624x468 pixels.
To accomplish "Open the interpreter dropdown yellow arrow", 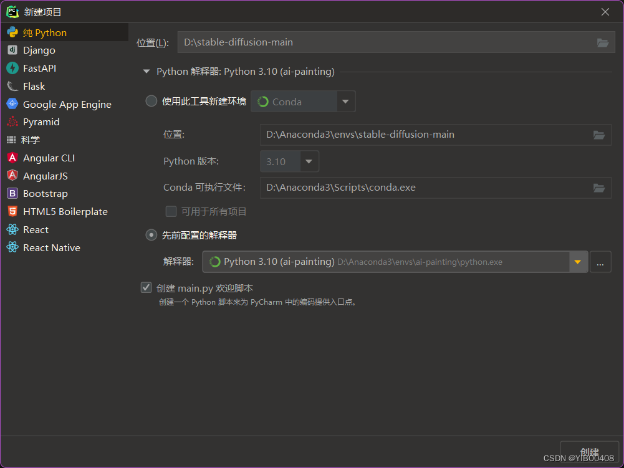I will point(578,262).
